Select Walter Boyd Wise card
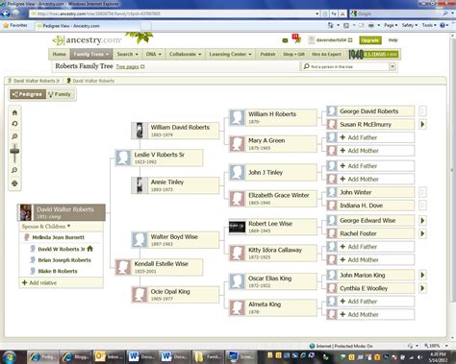The width and height of the screenshot is (456, 364). tap(175, 240)
